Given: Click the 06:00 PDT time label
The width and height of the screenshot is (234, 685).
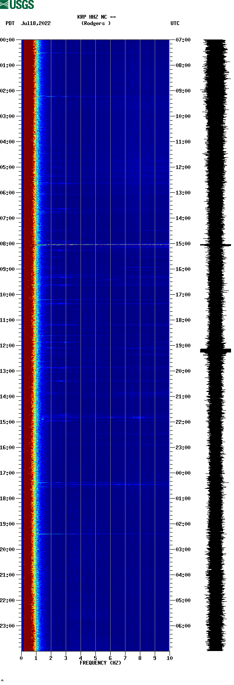Looking at the screenshot, I should (x=8, y=193).
